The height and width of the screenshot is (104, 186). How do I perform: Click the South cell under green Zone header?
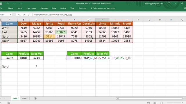point(9,58)
